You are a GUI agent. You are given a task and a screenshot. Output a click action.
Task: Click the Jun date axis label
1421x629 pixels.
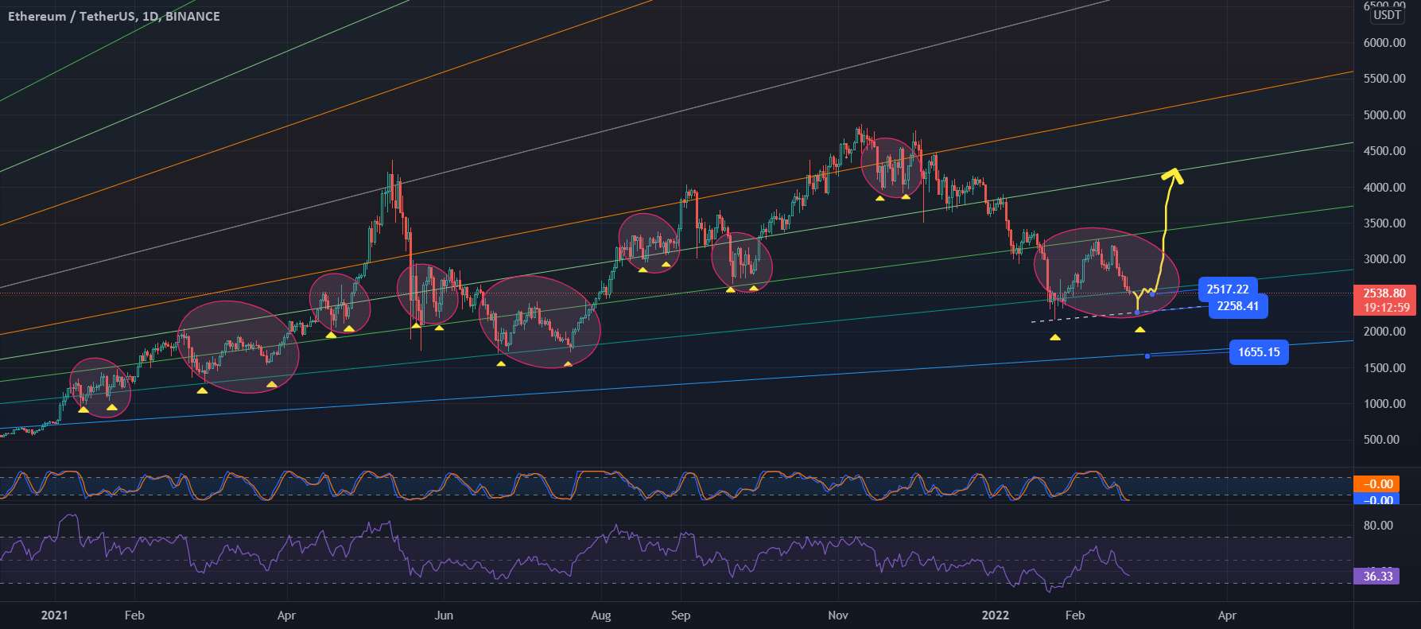pos(444,615)
